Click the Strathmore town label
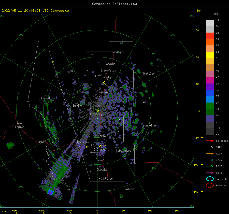Screen dimensions: 229x214 [124, 151]
